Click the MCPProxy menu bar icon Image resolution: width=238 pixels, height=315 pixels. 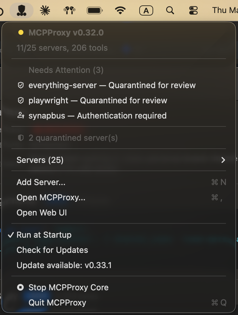click(x=22, y=10)
